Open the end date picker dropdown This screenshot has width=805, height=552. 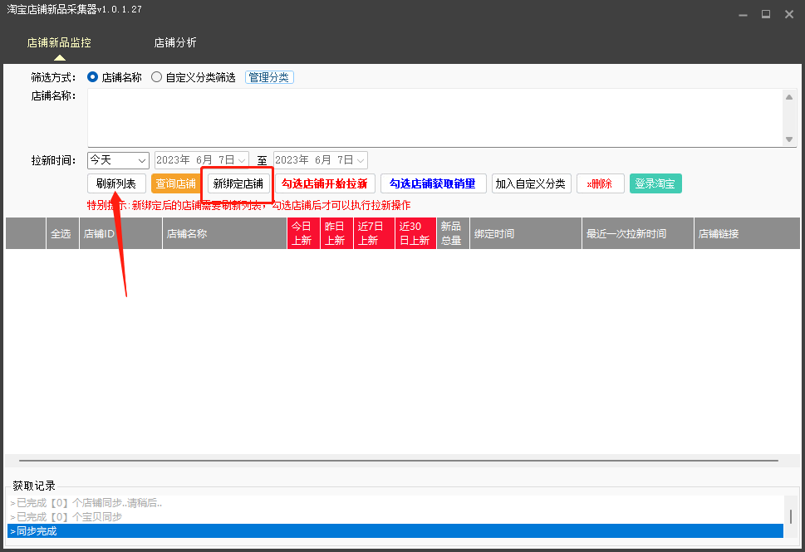pyautogui.click(x=361, y=160)
